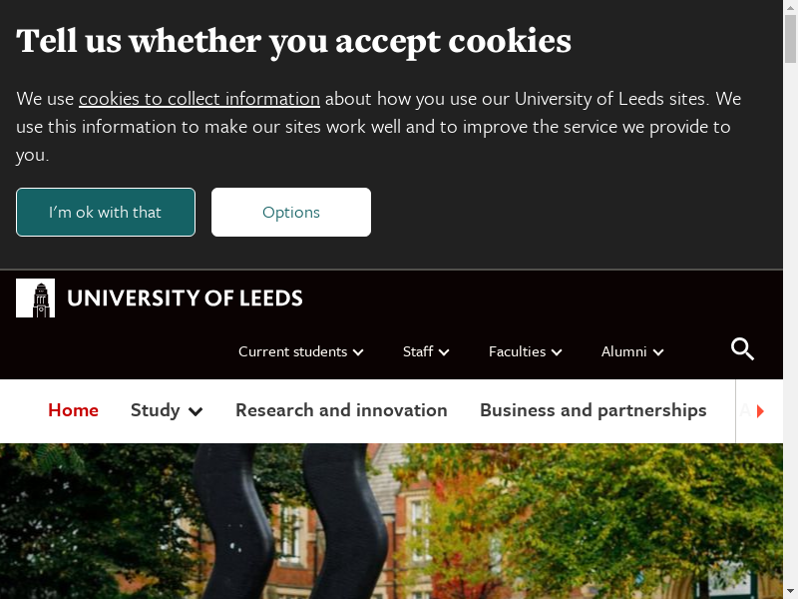This screenshot has width=798, height=599.
Task: Open Research and innovation menu item
Action: pyautogui.click(x=341, y=410)
